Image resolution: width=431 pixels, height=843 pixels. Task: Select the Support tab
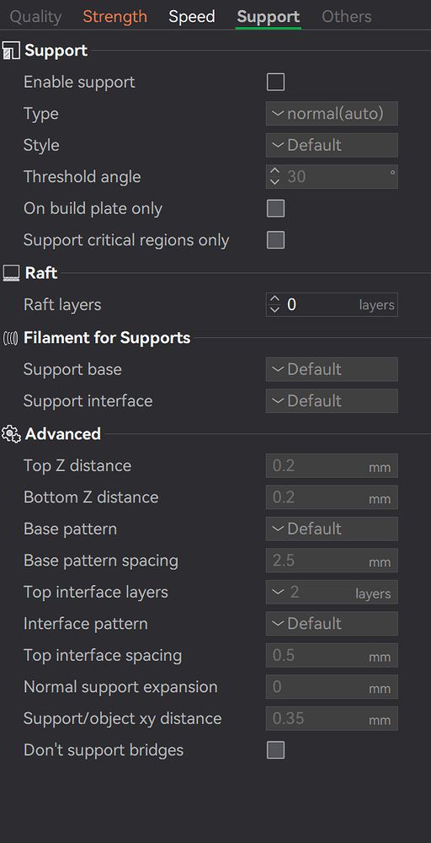(269, 17)
